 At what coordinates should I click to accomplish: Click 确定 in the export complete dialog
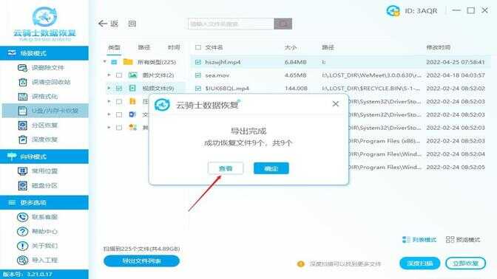point(271,168)
